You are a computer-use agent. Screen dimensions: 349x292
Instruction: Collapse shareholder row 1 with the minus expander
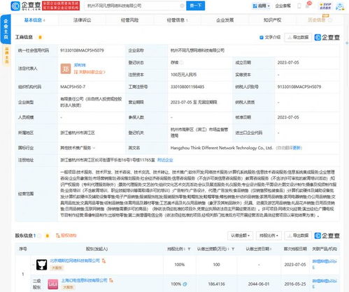34,265
